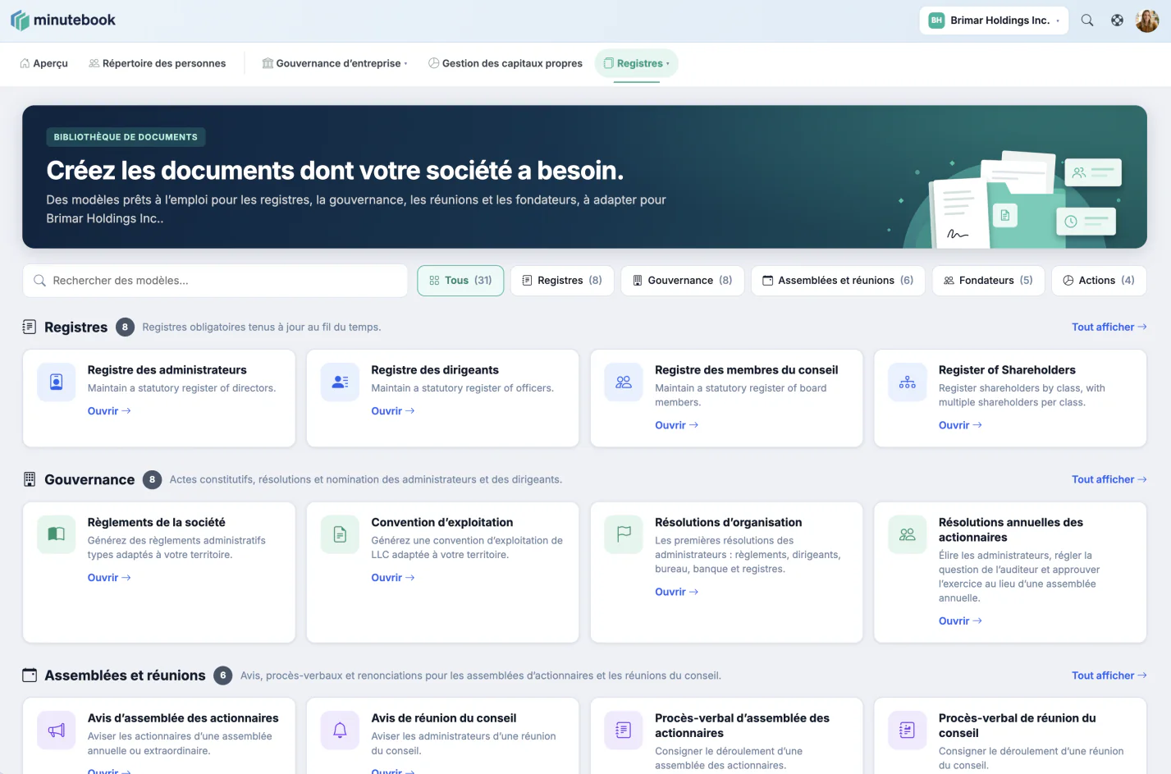Viewport: 1171px width, 774px height.
Task: Open Répertoire des personnes
Action: [158, 63]
